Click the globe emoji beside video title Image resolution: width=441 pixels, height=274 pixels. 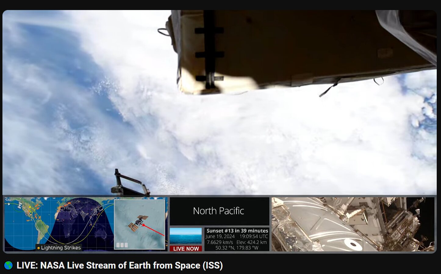coord(8,265)
